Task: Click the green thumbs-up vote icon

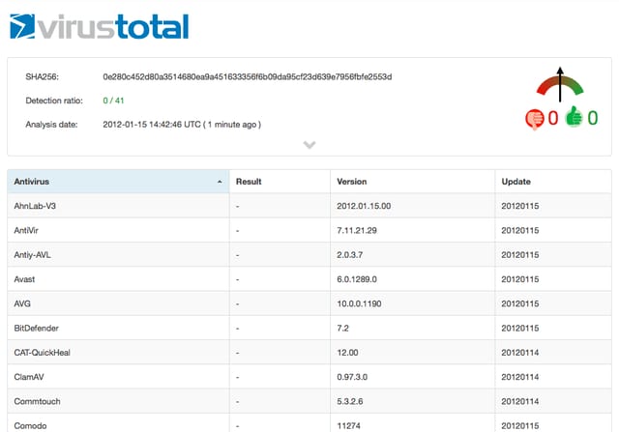Action: pos(574,117)
